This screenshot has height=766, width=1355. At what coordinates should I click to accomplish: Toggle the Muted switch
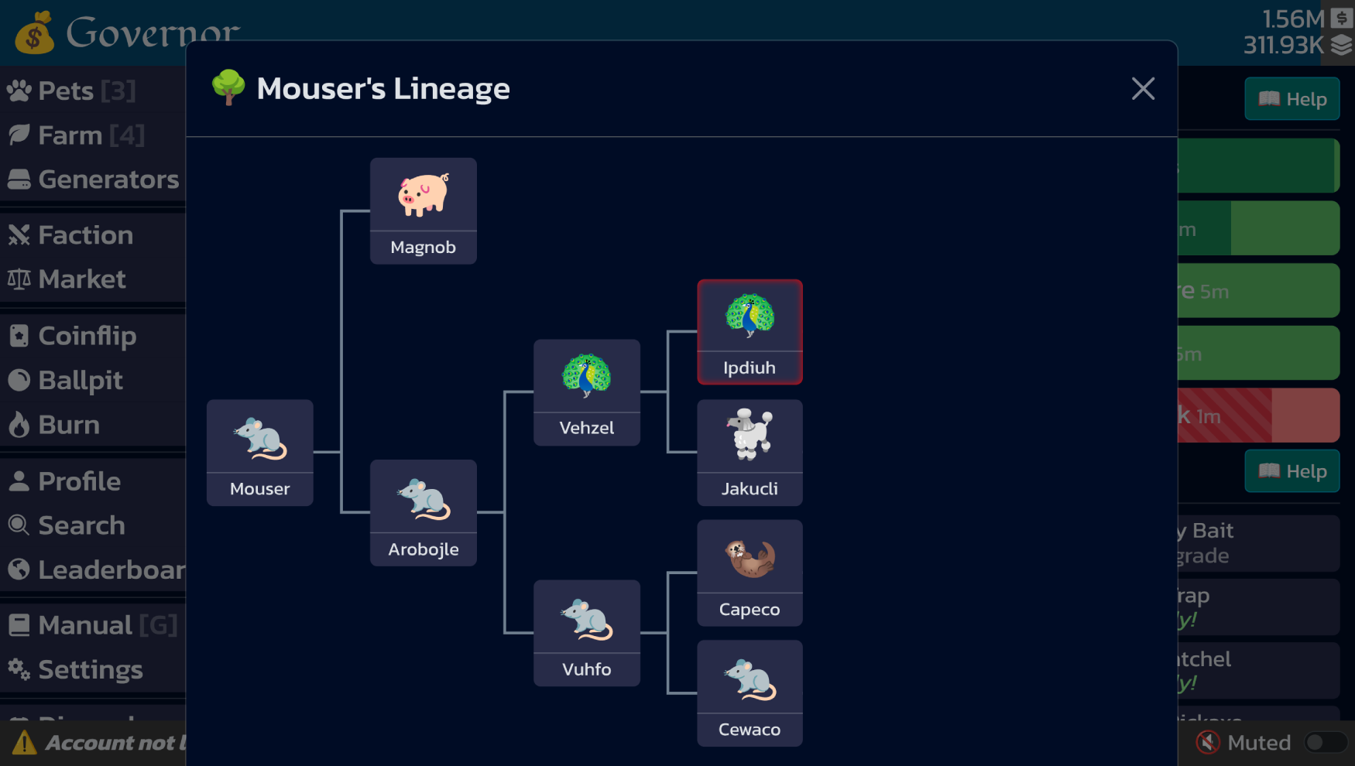1326,742
